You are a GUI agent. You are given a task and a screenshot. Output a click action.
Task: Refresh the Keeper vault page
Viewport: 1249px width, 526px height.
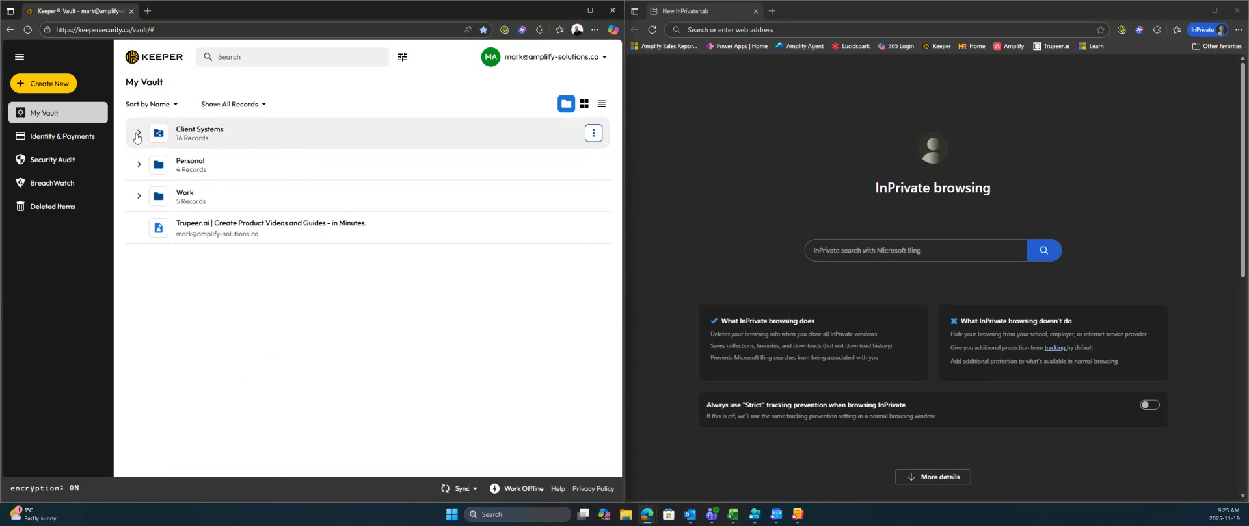27,30
